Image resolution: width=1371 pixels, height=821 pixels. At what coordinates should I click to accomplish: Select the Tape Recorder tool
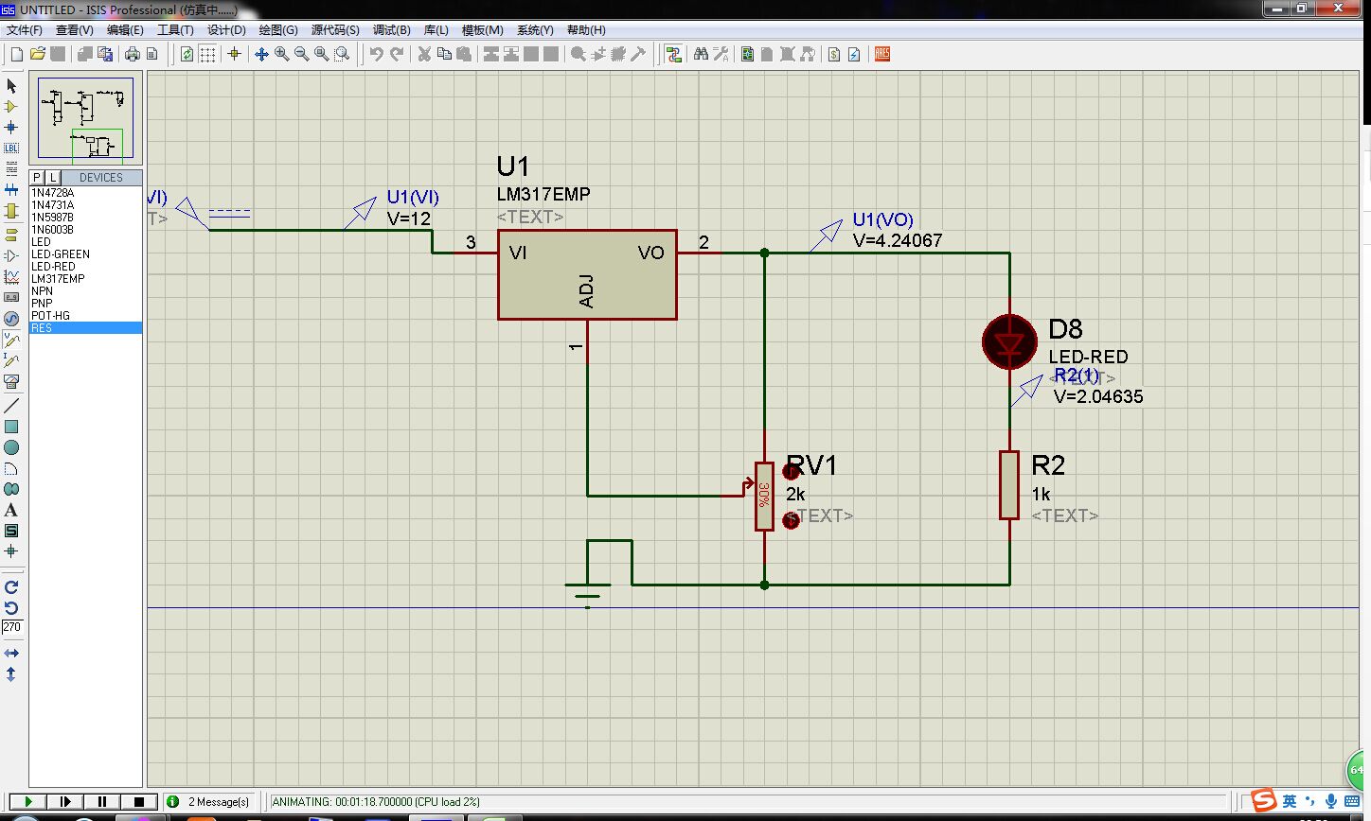pyautogui.click(x=11, y=297)
